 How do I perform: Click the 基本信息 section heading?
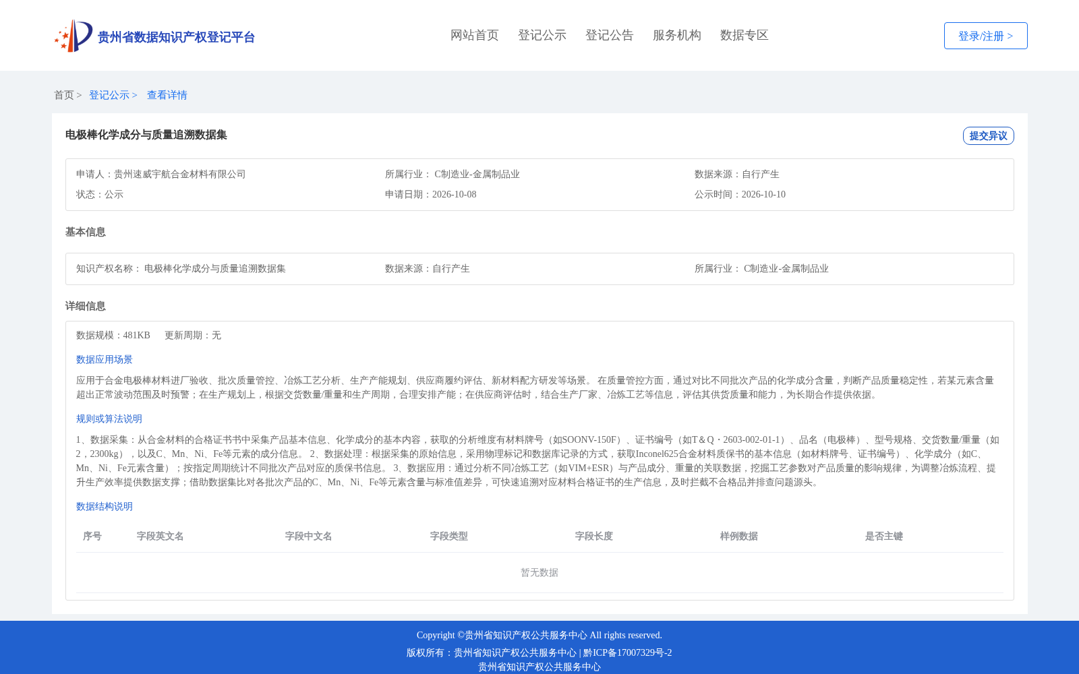click(x=86, y=232)
